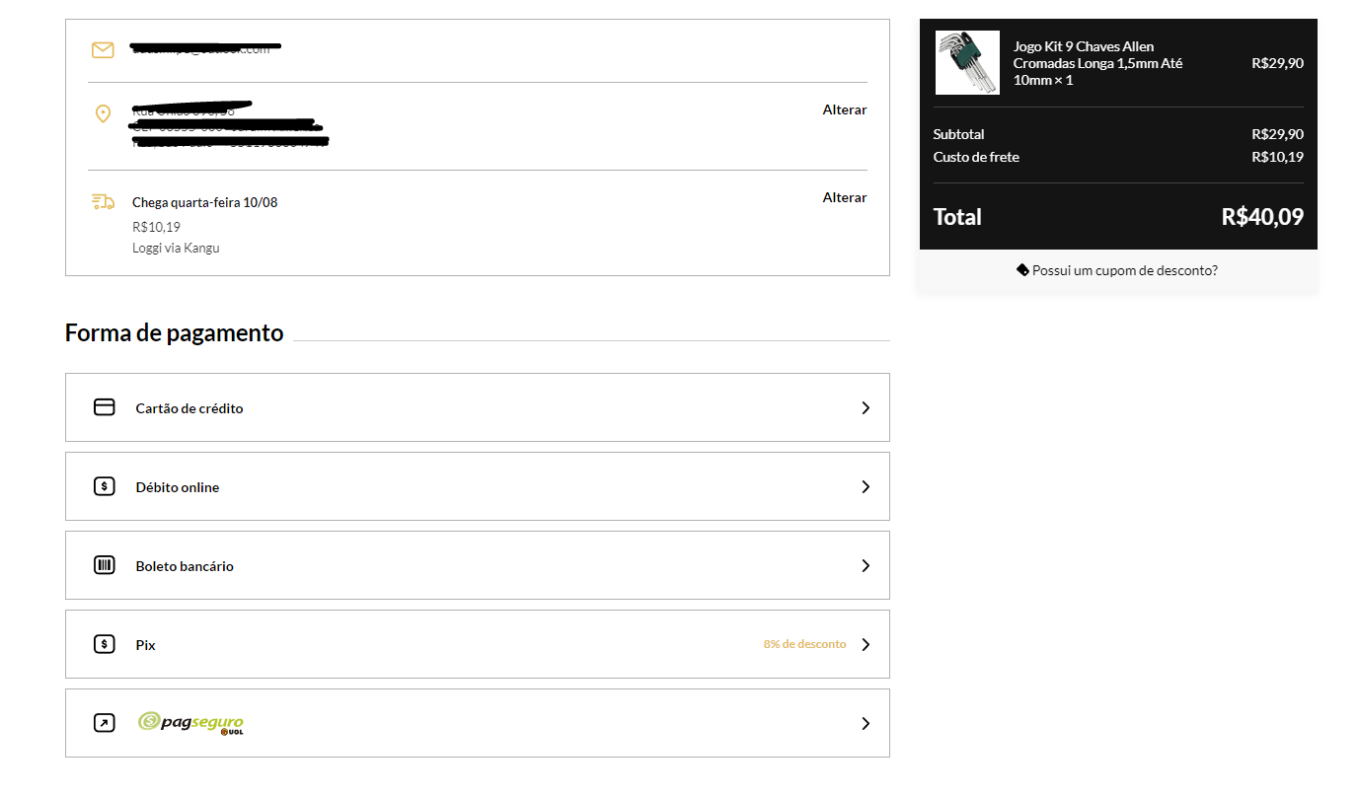Screen dimensions: 1358x796
Task: Click the email envelope icon
Action: pyautogui.click(x=103, y=50)
